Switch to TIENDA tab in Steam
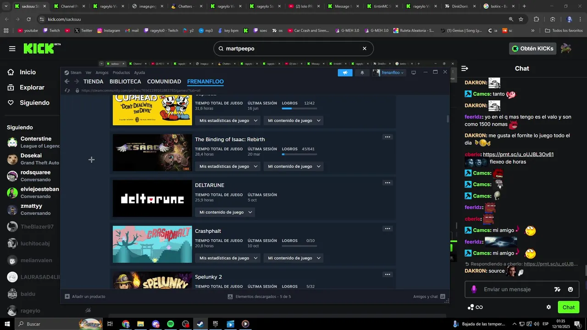587x330 pixels. [93, 82]
